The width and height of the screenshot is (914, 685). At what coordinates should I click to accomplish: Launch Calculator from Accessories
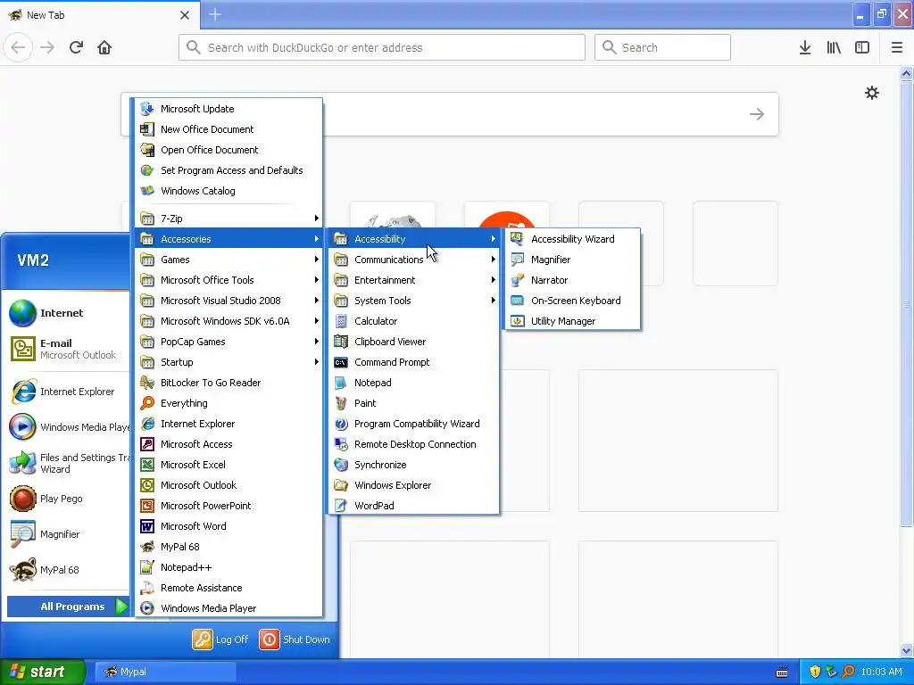[414, 321]
